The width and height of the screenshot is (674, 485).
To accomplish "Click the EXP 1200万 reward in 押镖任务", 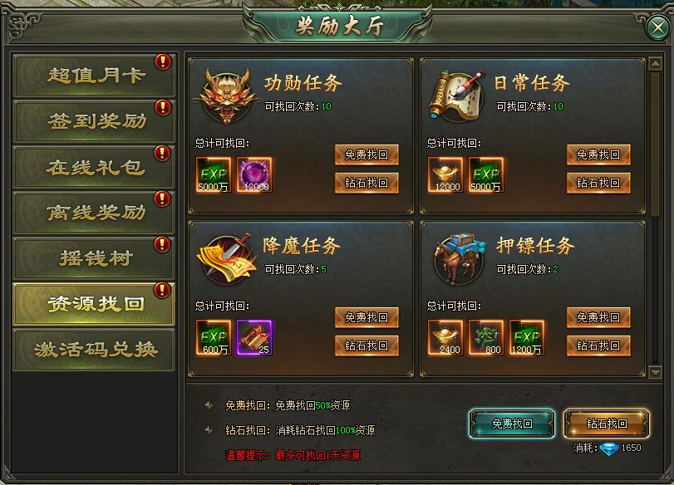I will tap(527, 337).
